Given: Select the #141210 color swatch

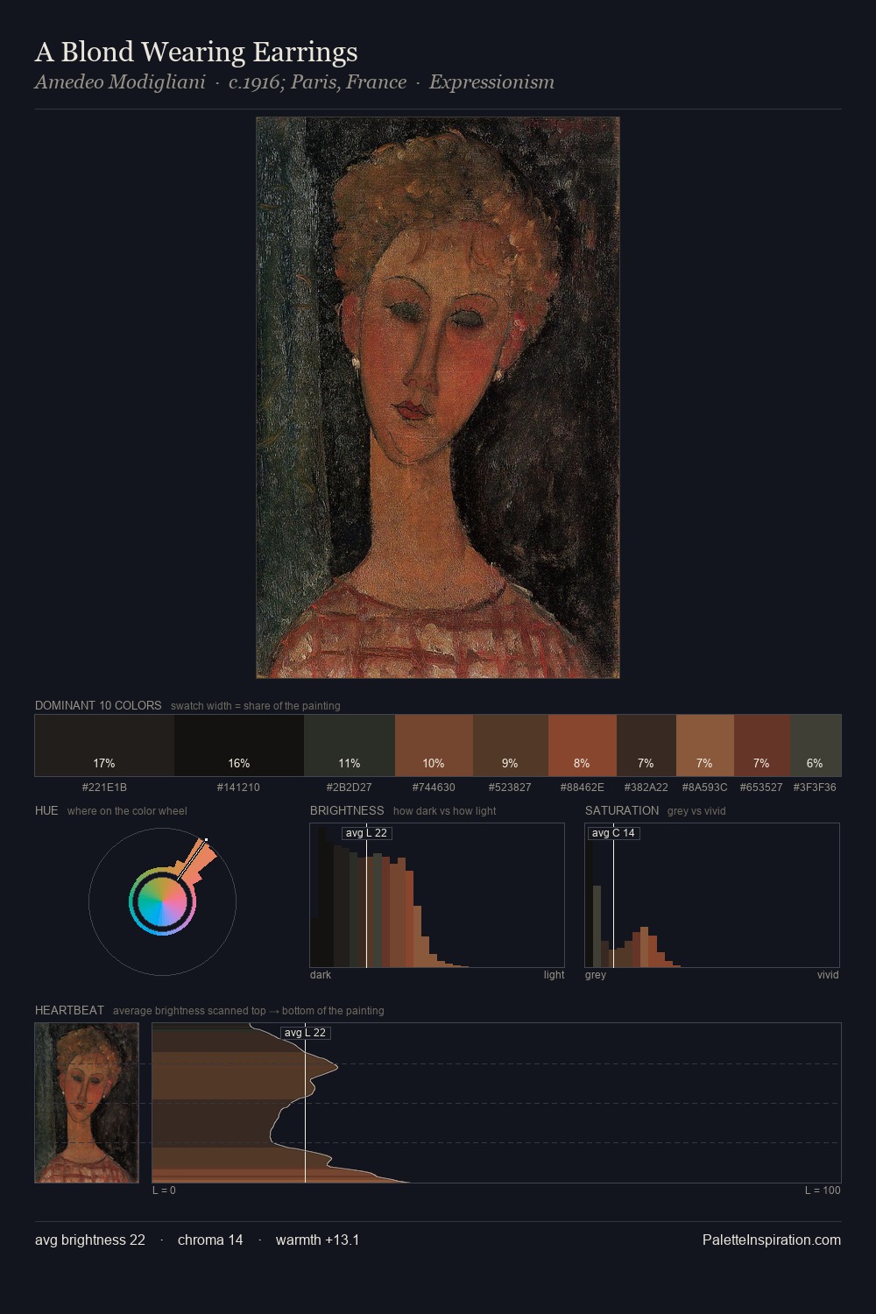Looking at the screenshot, I should pyautogui.click(x=239, y=745).
